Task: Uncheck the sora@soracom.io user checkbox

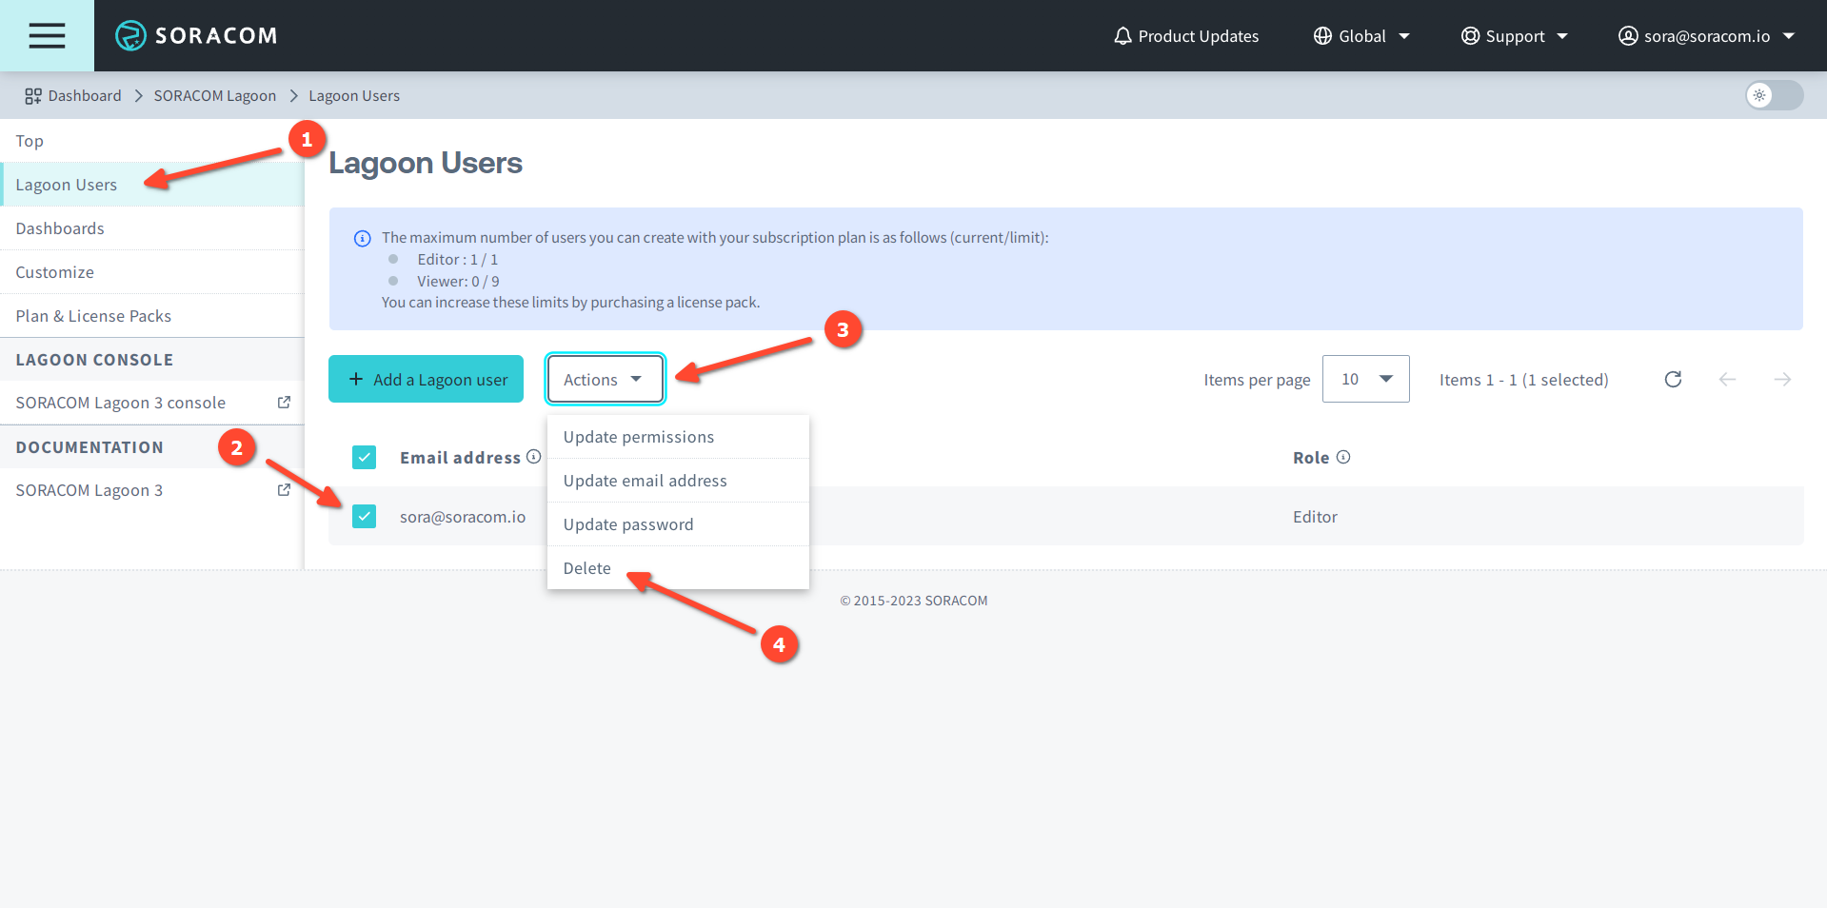Action: click(364, 517)
